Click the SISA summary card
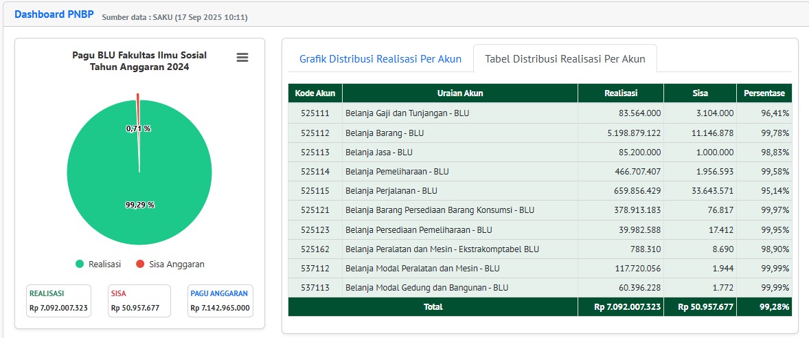Viewport: 809px width, 338px height. [135, 301]
